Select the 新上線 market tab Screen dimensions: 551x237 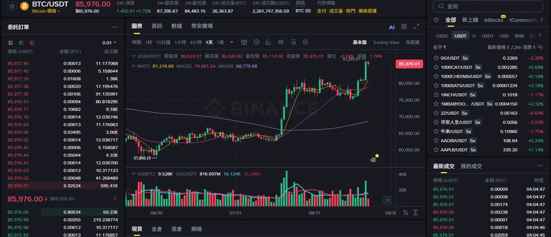[x=470, y=20]
